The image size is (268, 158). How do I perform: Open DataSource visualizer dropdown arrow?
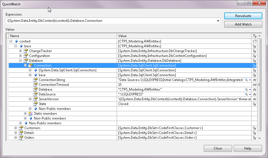(250, 94)
